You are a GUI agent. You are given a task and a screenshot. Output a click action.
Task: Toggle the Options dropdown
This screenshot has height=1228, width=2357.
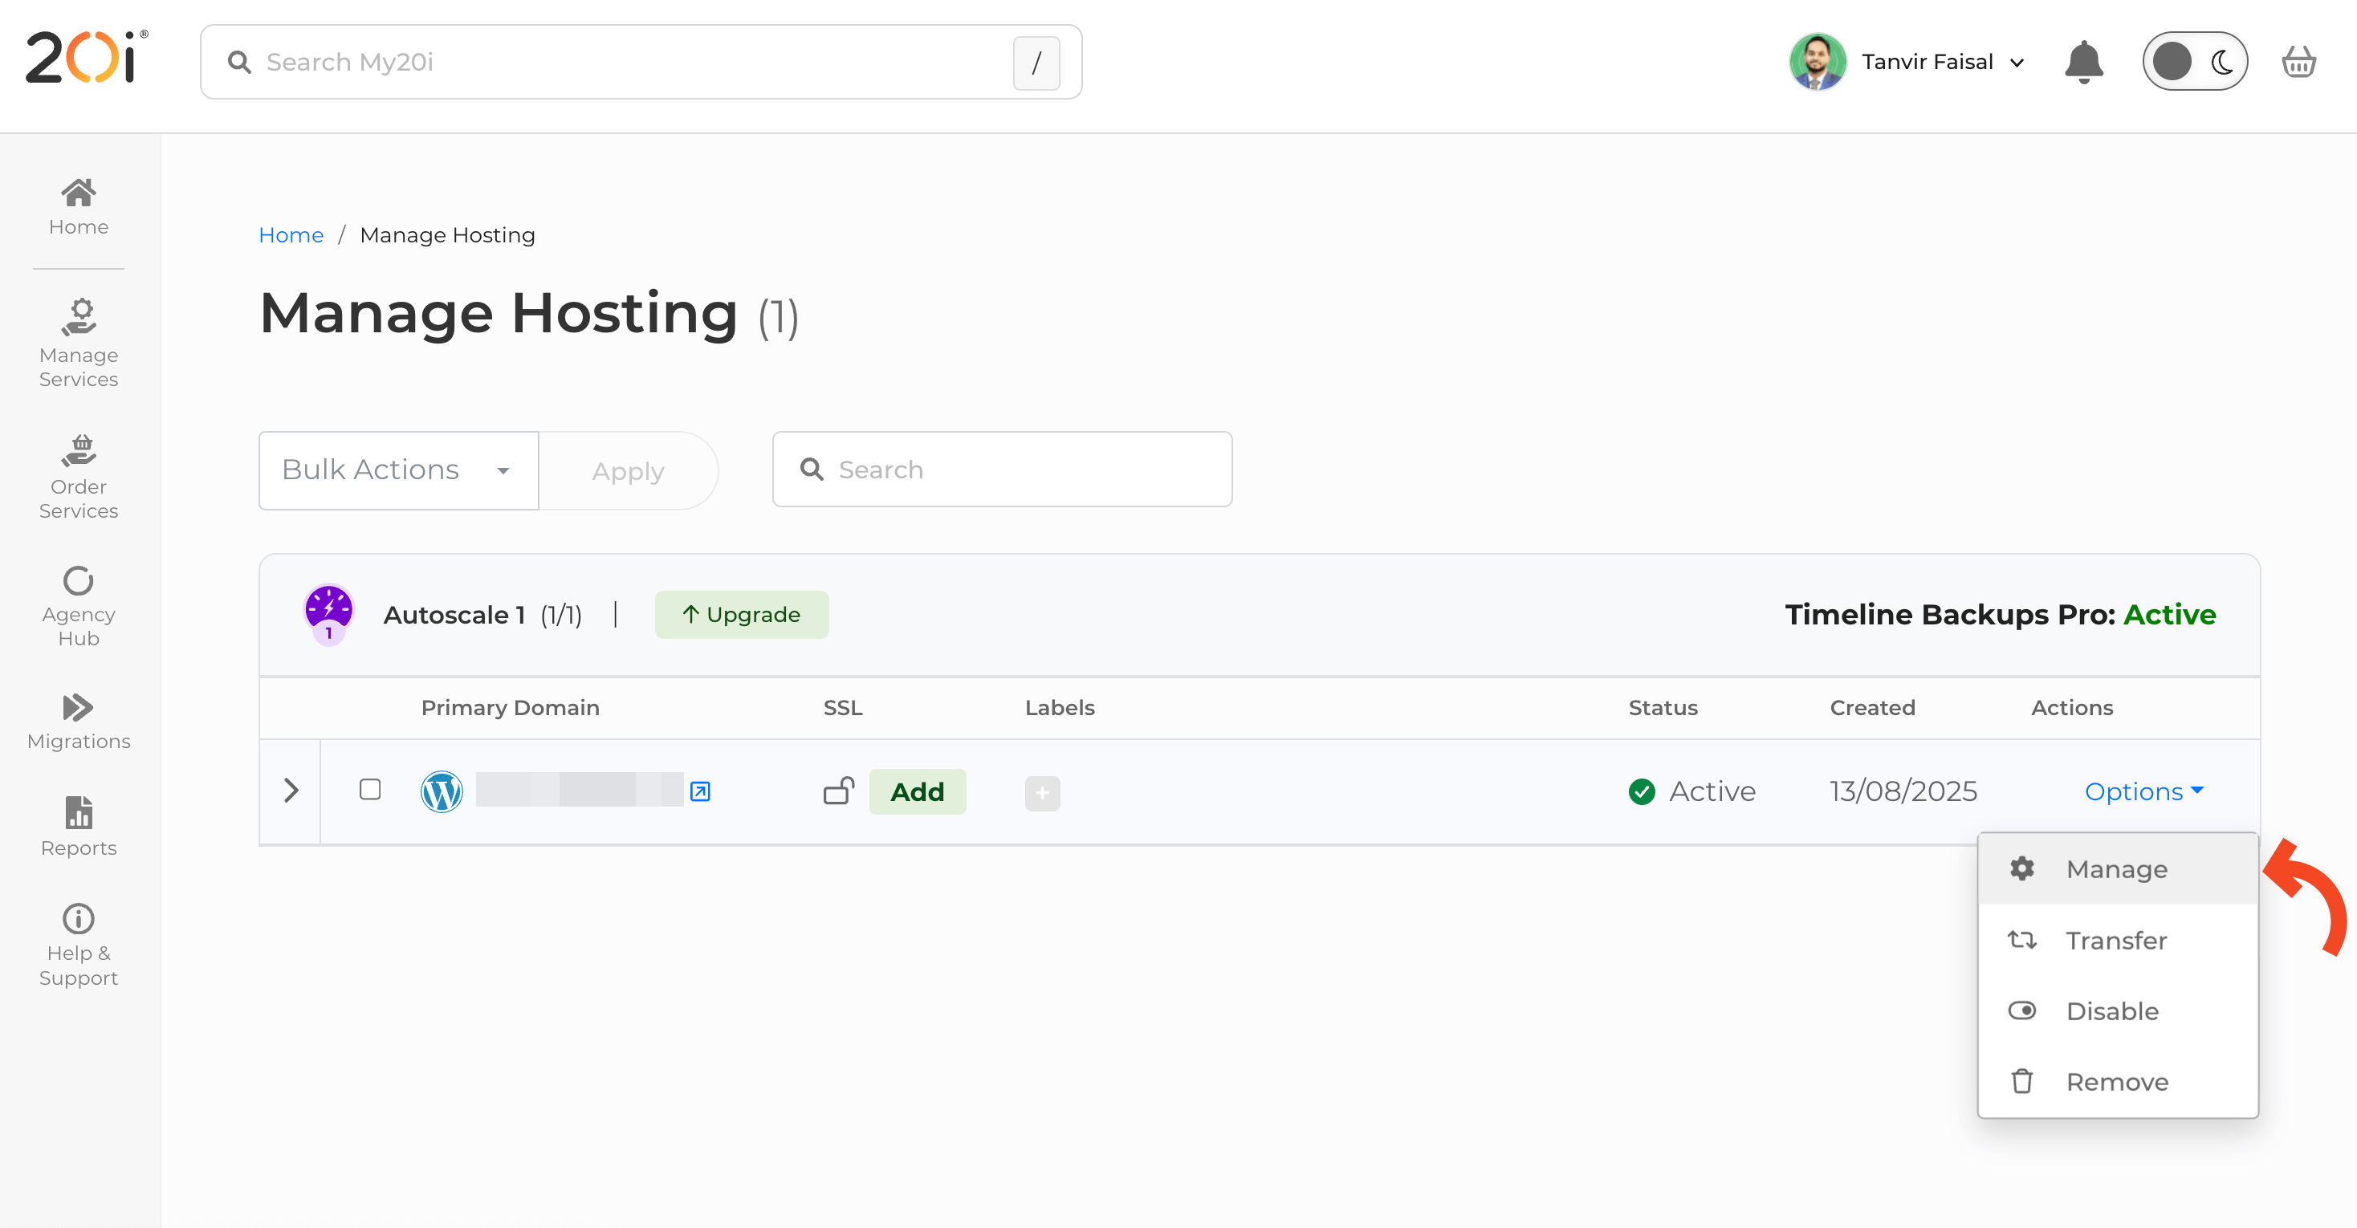pos(2143,791)
